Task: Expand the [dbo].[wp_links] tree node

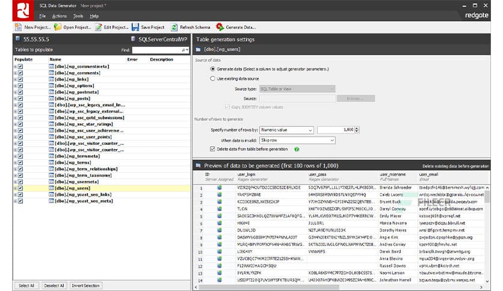Action: [15, 79]
